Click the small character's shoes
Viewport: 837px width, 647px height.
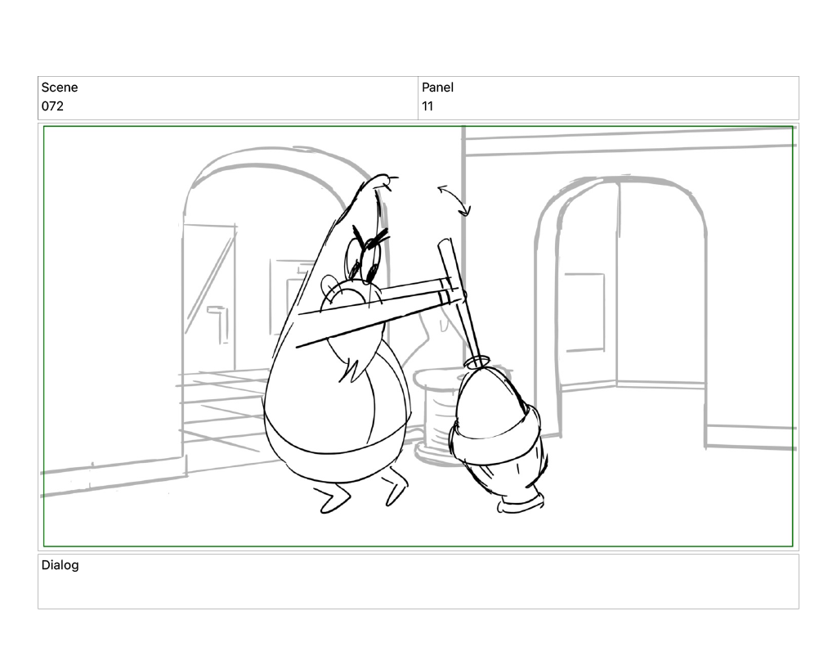520,502
